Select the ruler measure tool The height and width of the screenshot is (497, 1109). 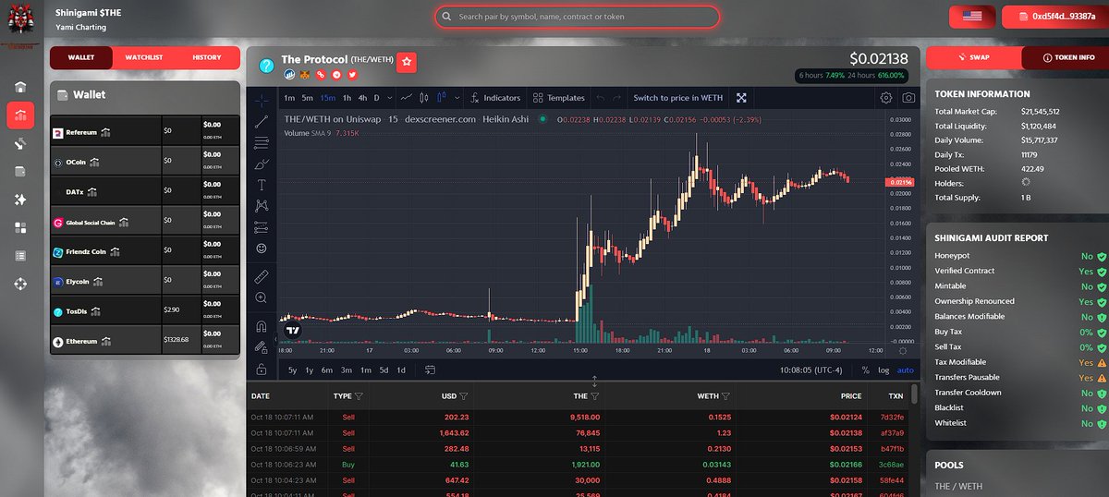click(x=262, y=275)
